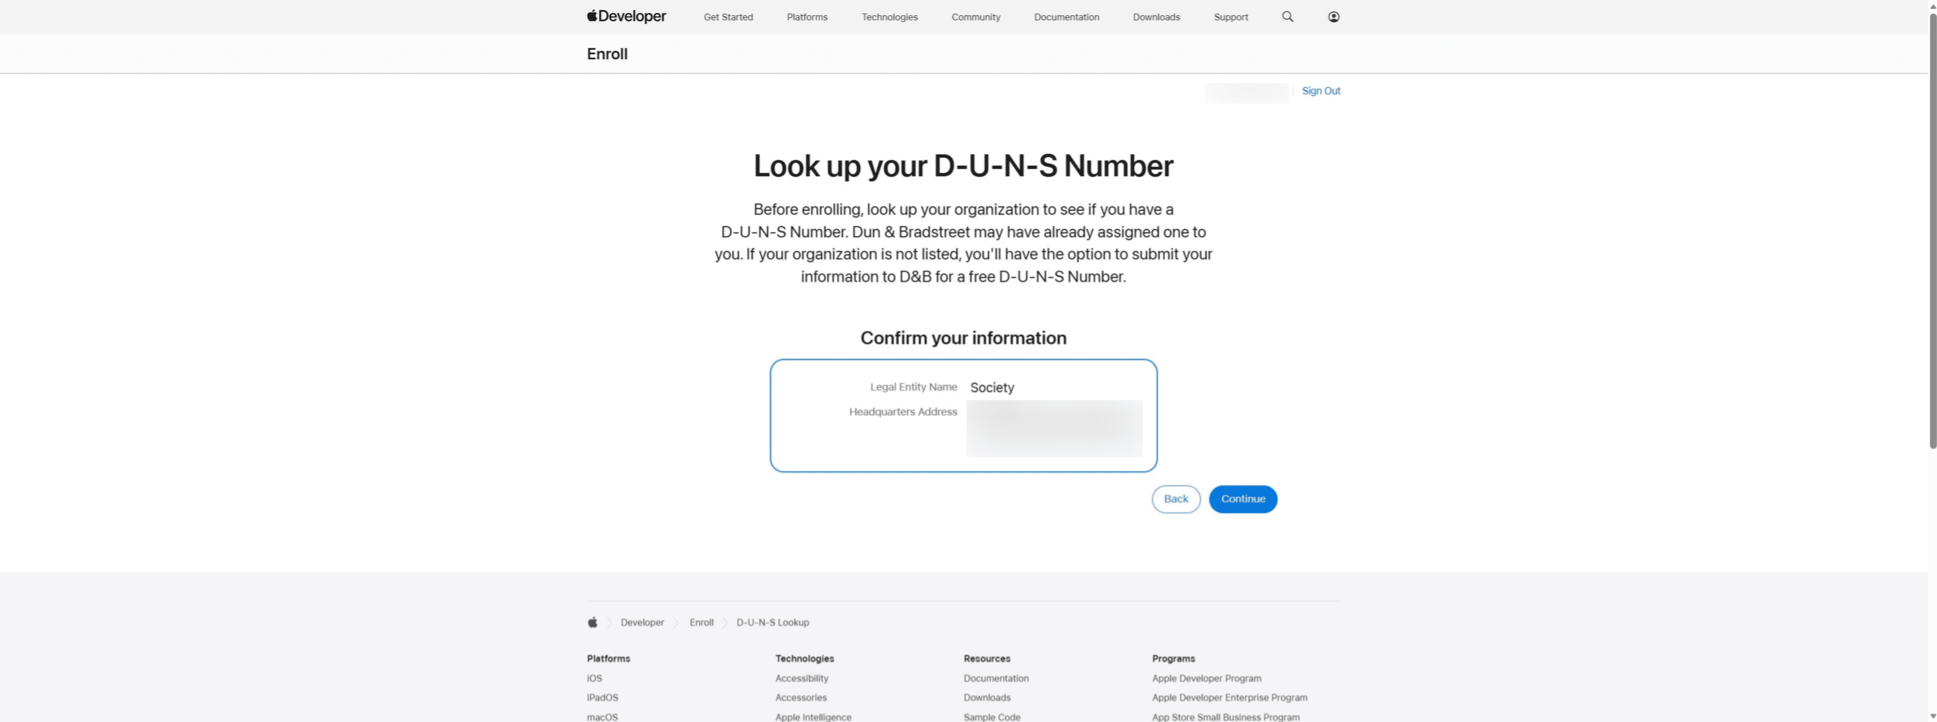Viewport: 1937px width, 722px height.
Task: Click the Programs footer heading
Action: click(x=1173, y=658)
